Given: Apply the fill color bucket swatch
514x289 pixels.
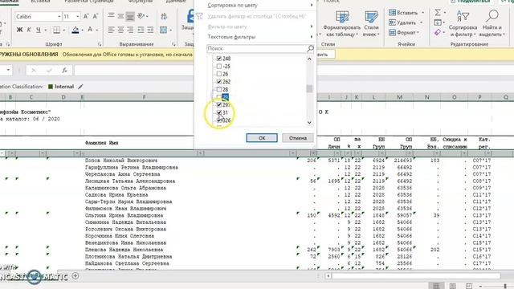Looking at the screenshot, I should (x=75, y=31).
